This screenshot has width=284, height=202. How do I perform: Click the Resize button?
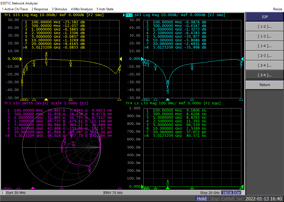pos(277,9)
